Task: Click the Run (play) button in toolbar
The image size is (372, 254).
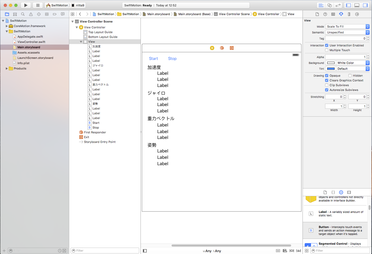Action: [26, 5]
